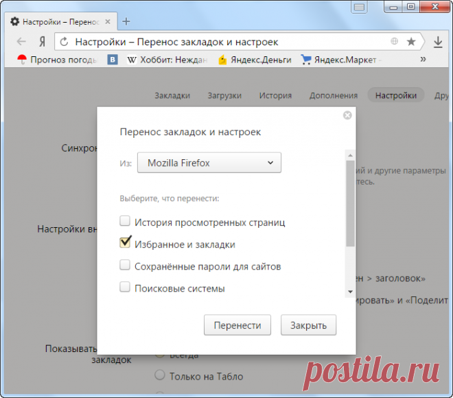Open the Яндекс.Маркет bookmark
Screen dimensions: 453x398
point(341,60)
